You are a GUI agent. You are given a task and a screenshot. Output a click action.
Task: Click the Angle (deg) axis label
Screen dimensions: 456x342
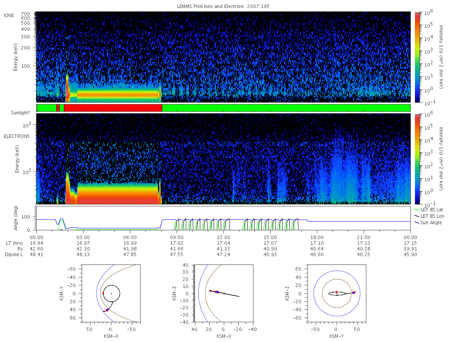tap(18, 218)
